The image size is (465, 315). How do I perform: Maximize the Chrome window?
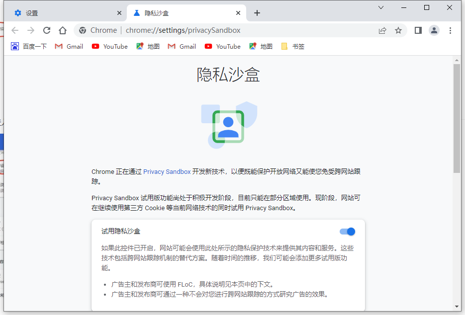[427, 8]
